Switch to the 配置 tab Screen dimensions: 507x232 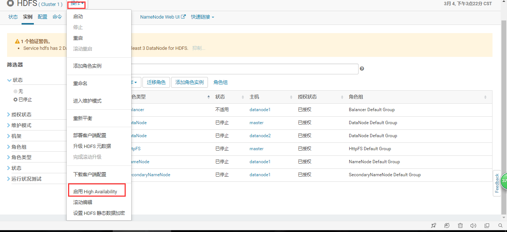click(42, 17)
